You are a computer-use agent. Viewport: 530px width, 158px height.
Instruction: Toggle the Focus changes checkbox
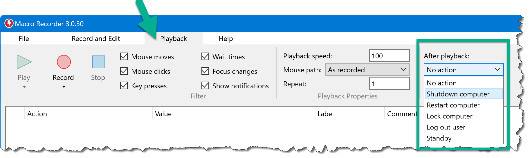tap(205, 71)
